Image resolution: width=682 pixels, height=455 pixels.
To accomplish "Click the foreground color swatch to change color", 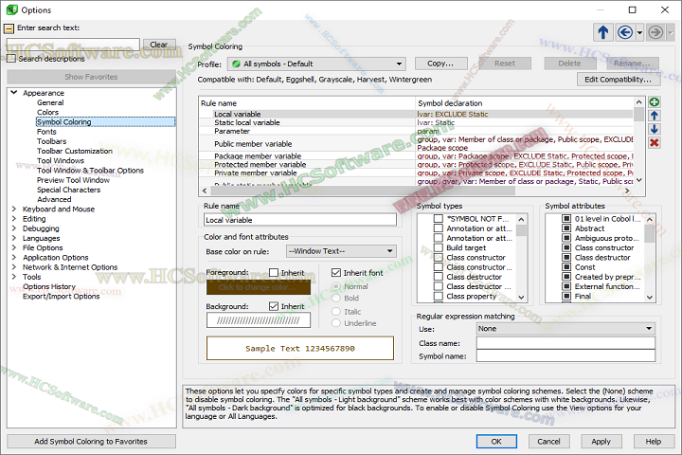I will tap(260, 287).
